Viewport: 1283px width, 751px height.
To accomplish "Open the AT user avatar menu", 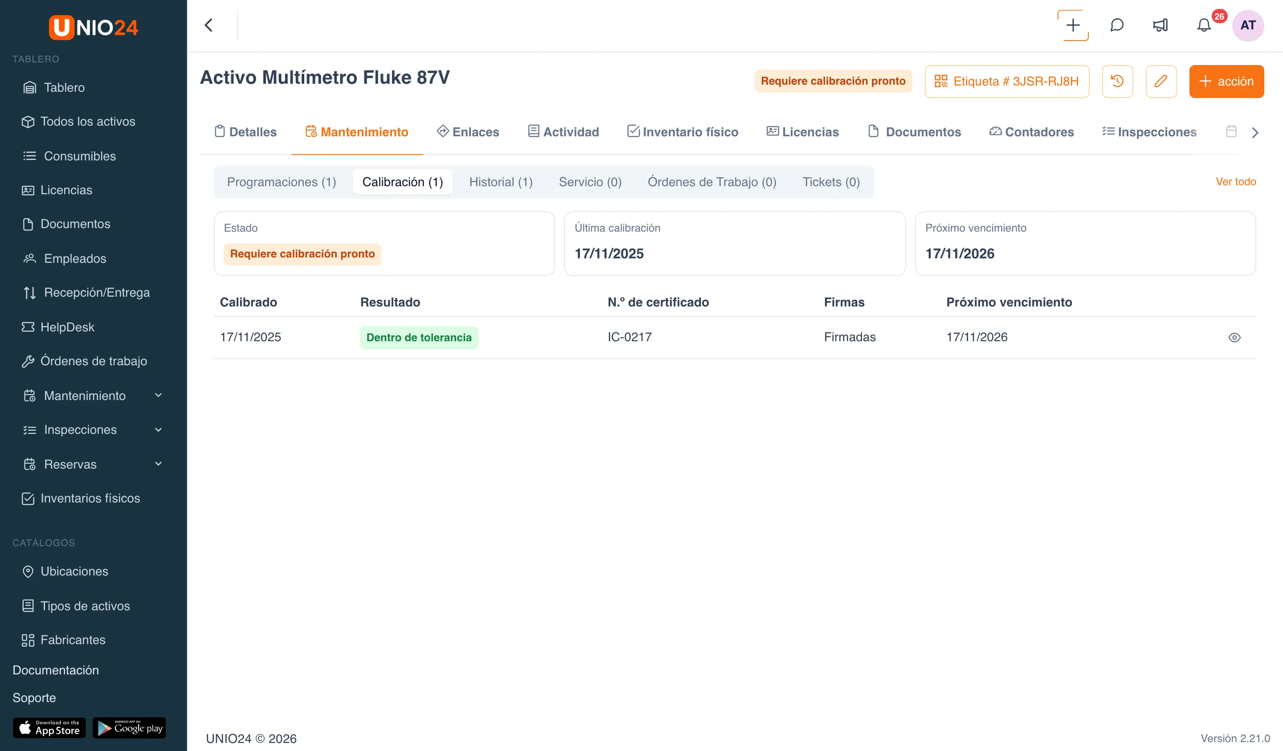I will coord(1248,25).
